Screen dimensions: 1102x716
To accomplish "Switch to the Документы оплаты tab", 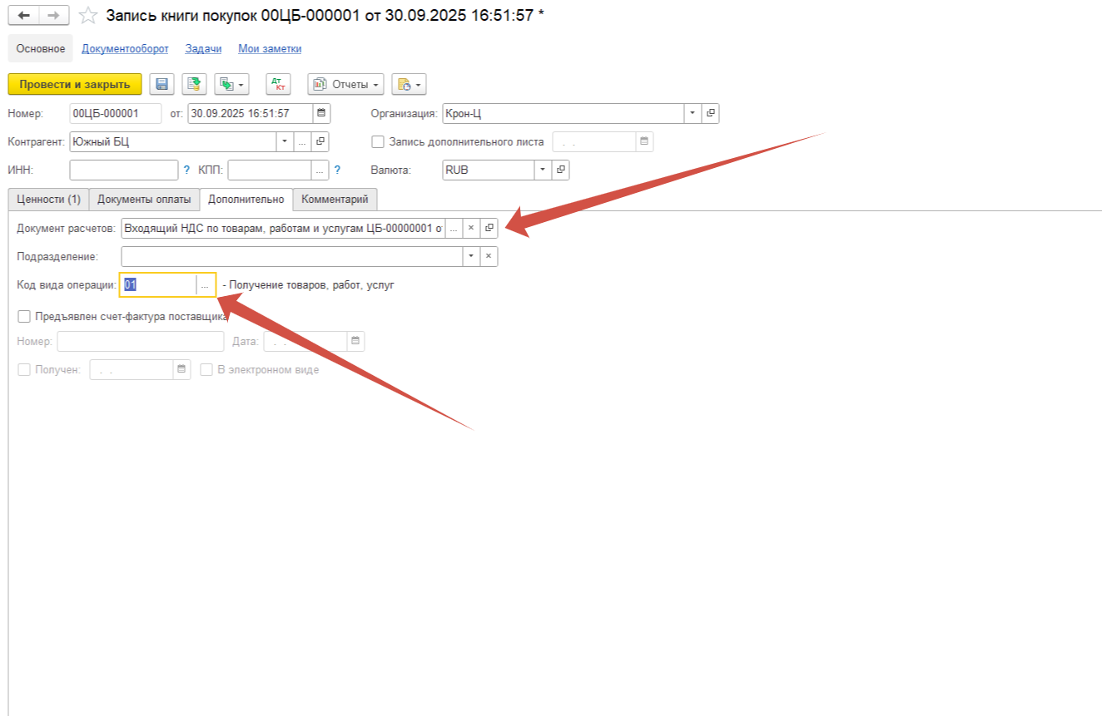I will 144,200.
